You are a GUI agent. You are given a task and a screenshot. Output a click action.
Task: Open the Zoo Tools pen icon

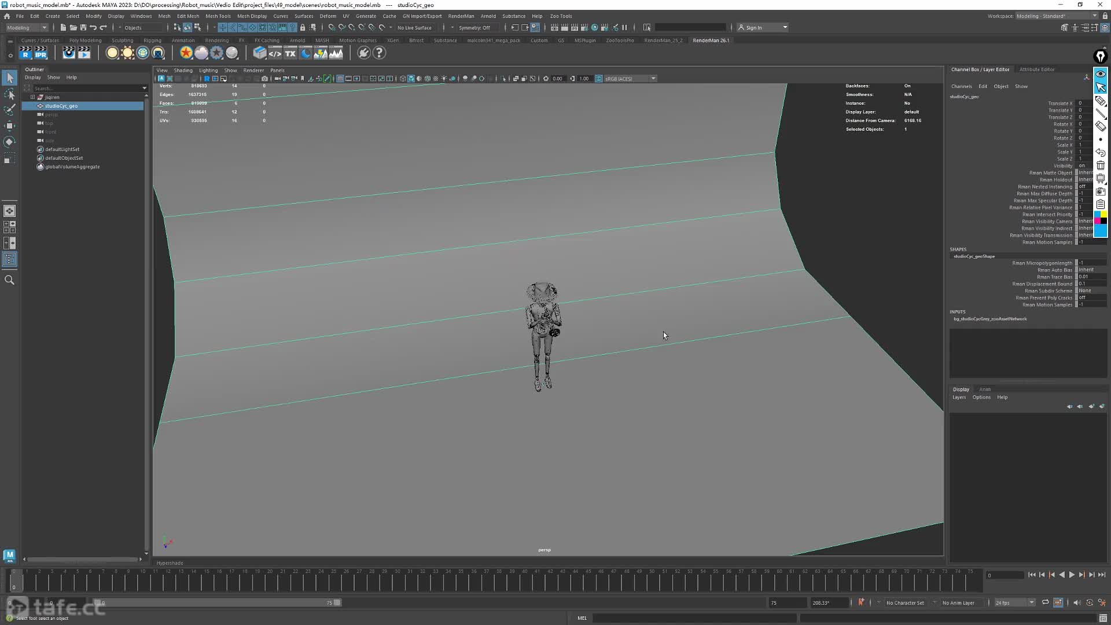pyautogui.click(x=1100, y=56)
